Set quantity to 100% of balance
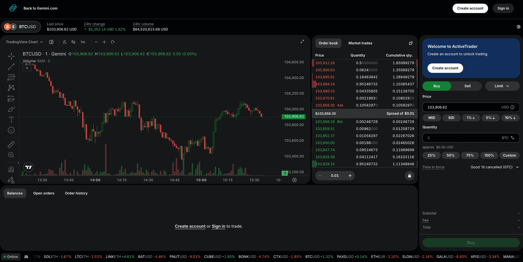The width and height of the screenshot is (523, 262). tap(489, 155)
